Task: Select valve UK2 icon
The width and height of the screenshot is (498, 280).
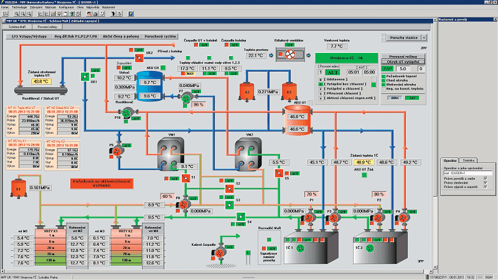Action: [x=139, y=58]
